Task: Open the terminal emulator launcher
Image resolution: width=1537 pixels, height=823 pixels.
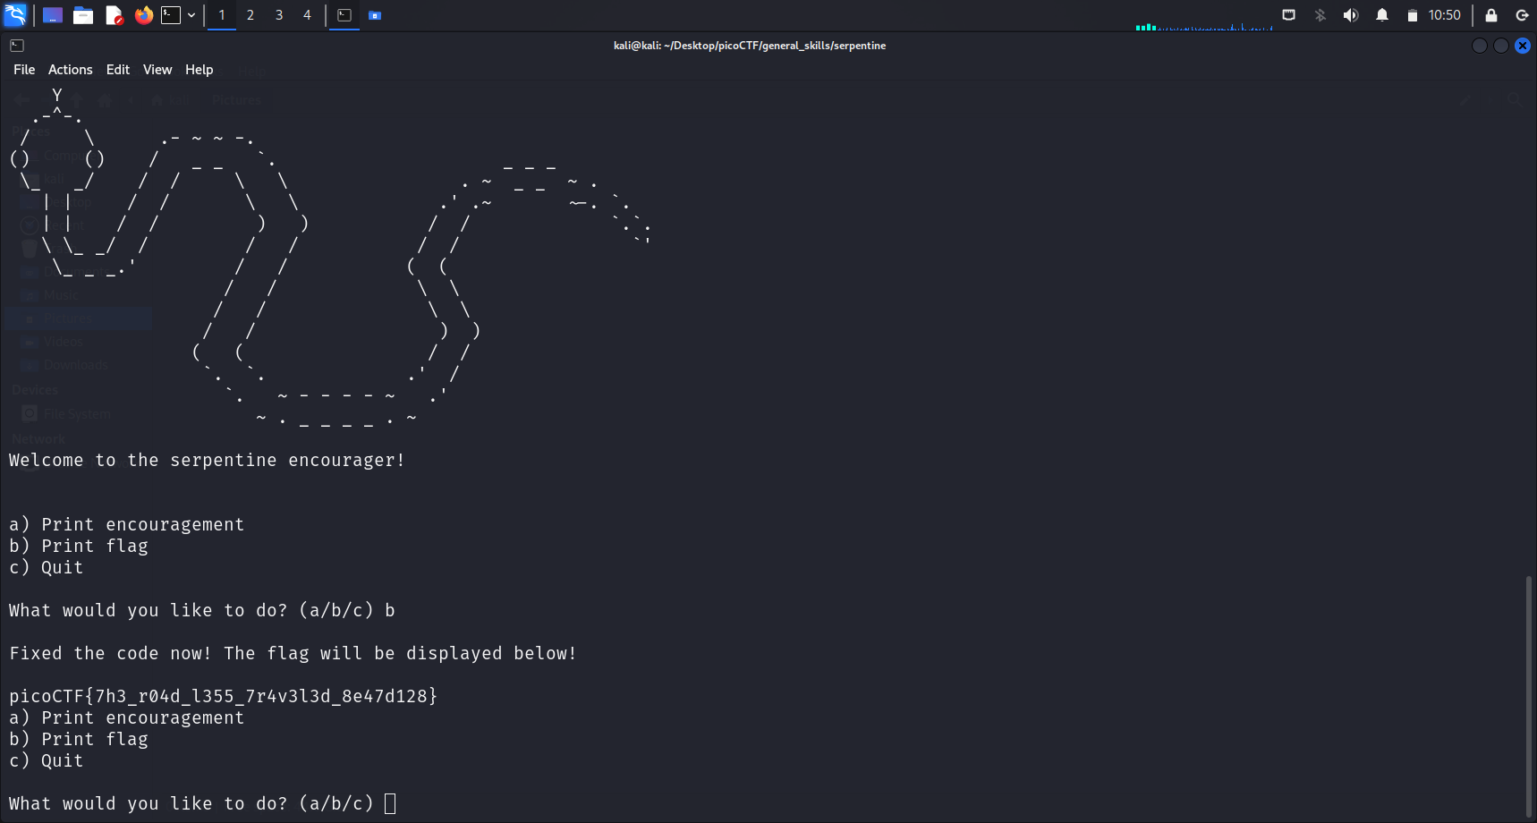Action: (171, 15)
